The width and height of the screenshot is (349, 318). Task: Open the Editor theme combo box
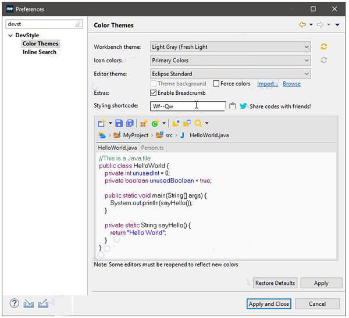point(230,74)
